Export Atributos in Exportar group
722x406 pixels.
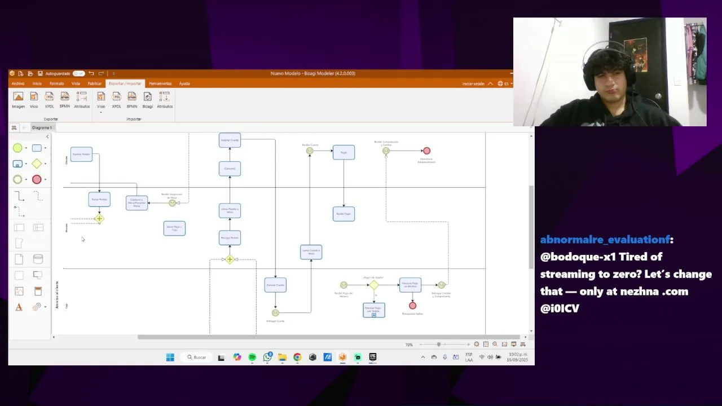(x=82, y=100)
